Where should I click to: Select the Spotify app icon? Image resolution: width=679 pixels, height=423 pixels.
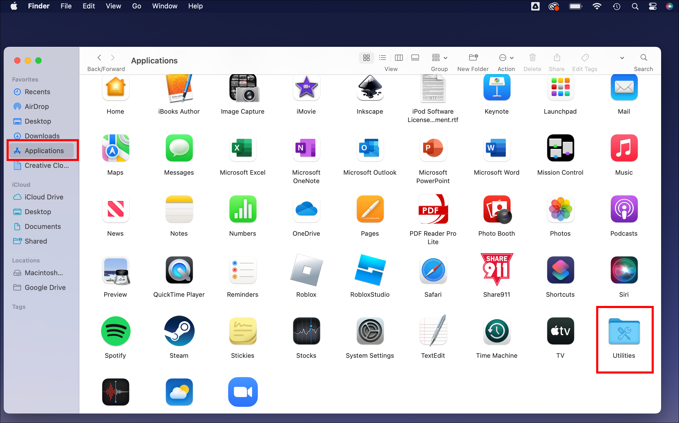point(115,331)
